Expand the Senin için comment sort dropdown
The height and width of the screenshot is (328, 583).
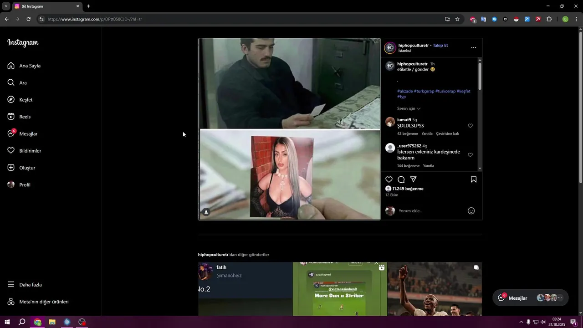[x=409, y=108]
